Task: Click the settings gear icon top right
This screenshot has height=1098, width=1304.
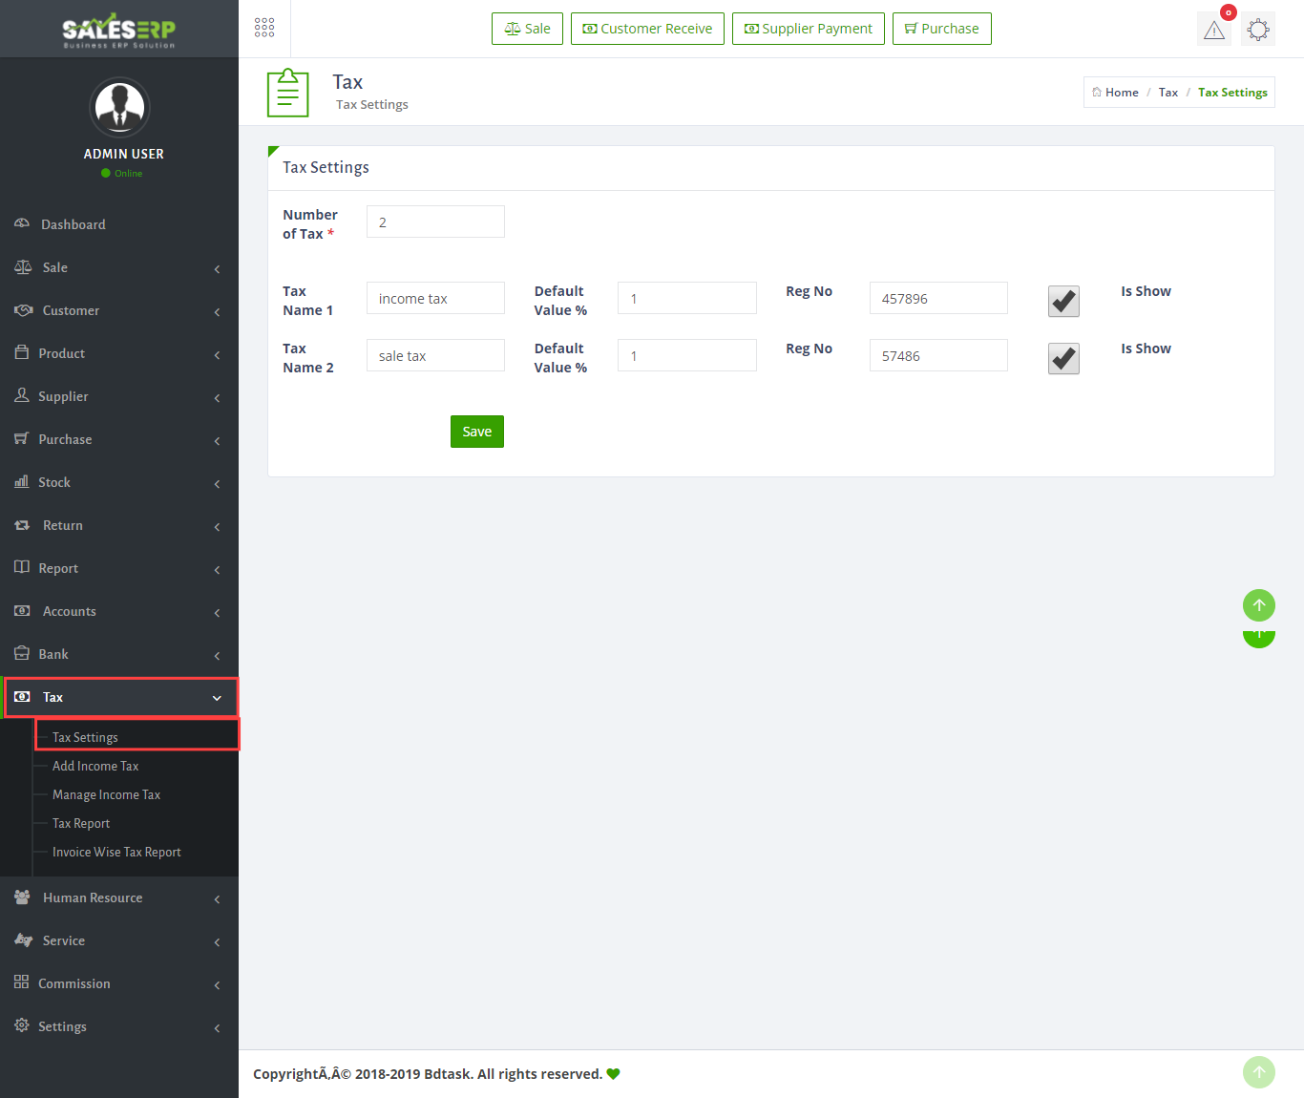Action: (x=1258, y=30)
